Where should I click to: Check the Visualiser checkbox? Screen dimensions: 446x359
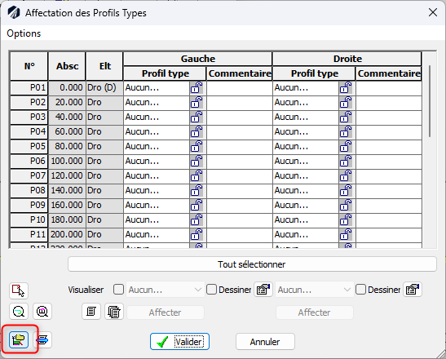[118, 290]
